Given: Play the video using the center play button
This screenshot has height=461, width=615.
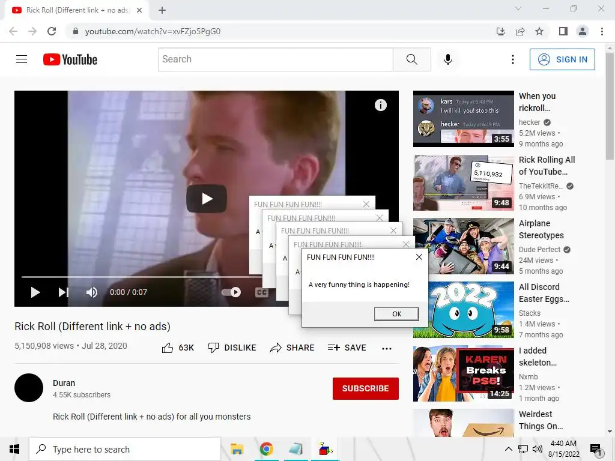Looking at the screenshot, I should tap(207, 199).
